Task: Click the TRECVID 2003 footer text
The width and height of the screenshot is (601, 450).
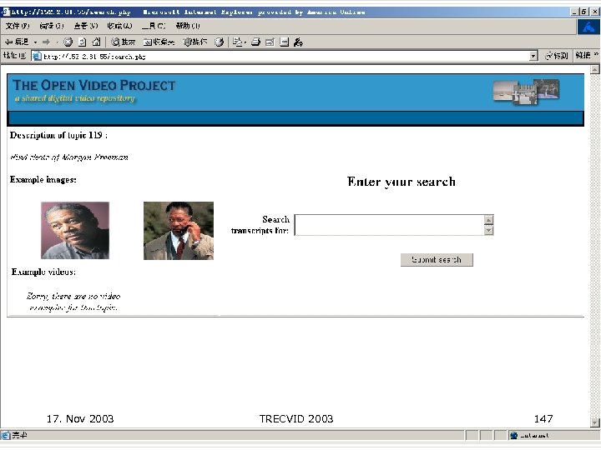Action: coord(296,418)
